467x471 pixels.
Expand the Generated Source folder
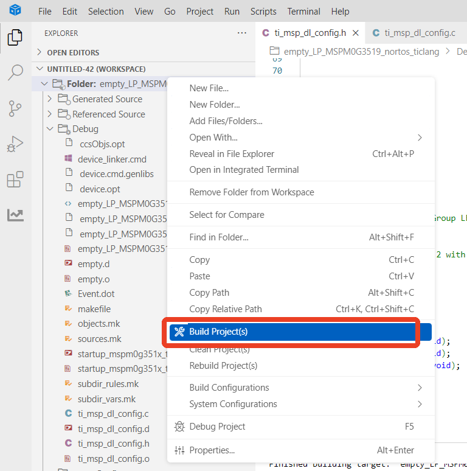(x=50, y=99)
